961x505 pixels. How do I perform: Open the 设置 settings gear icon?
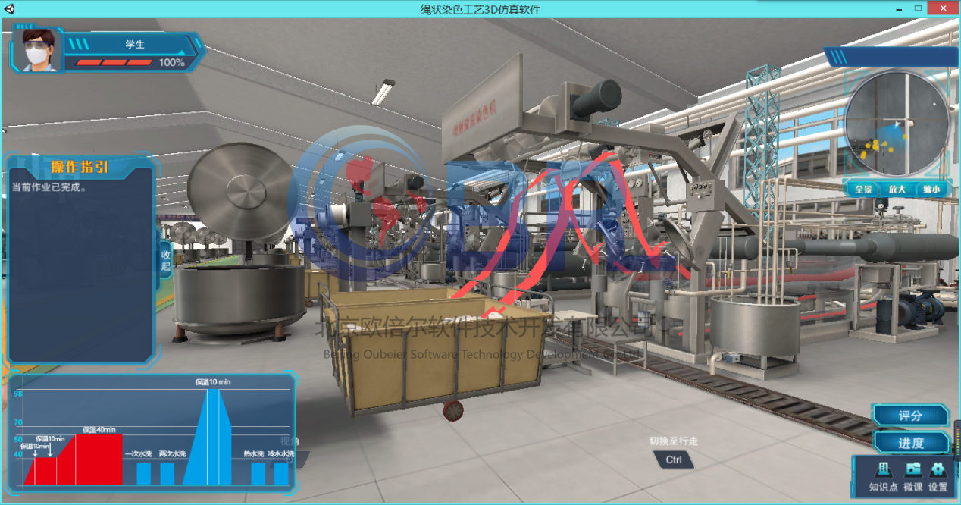938,470
